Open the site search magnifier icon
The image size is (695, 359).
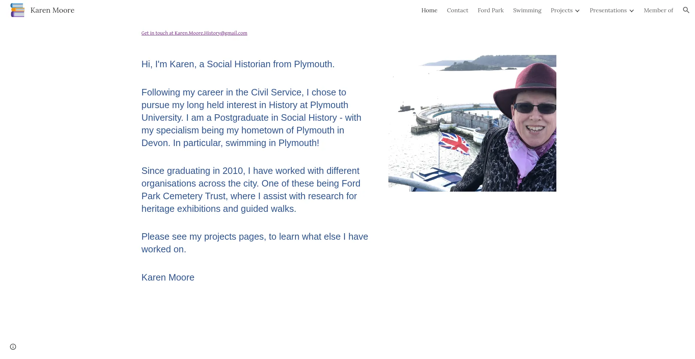tap(686, 10)
